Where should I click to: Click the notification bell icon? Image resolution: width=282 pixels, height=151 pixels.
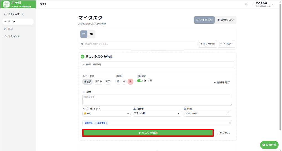tap(246, 4)
